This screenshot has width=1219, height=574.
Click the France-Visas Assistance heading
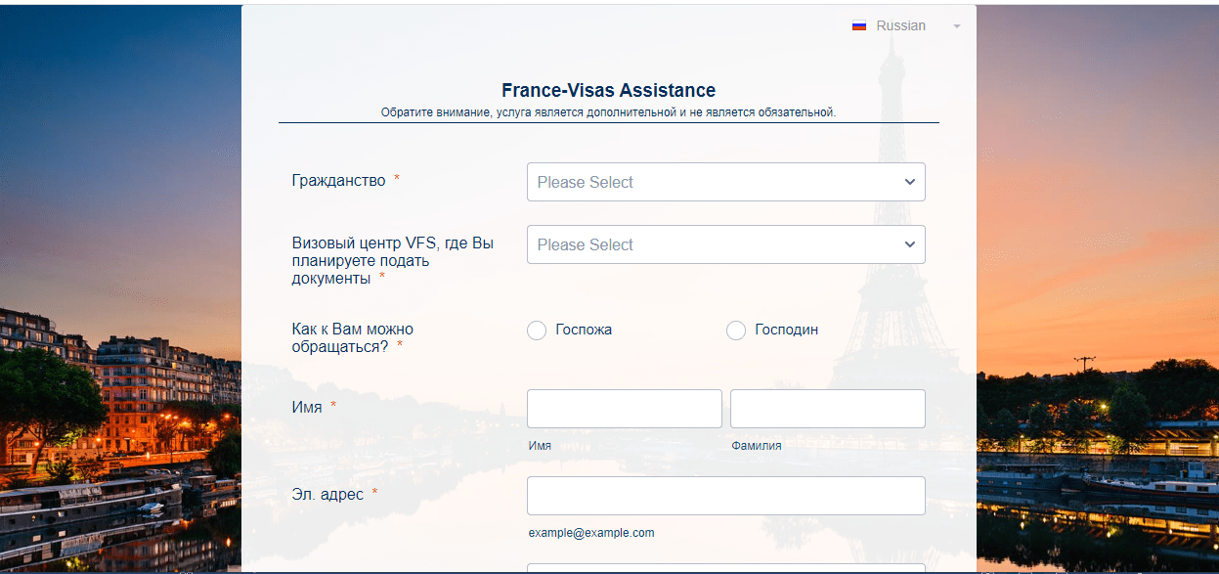coord(608,91)
